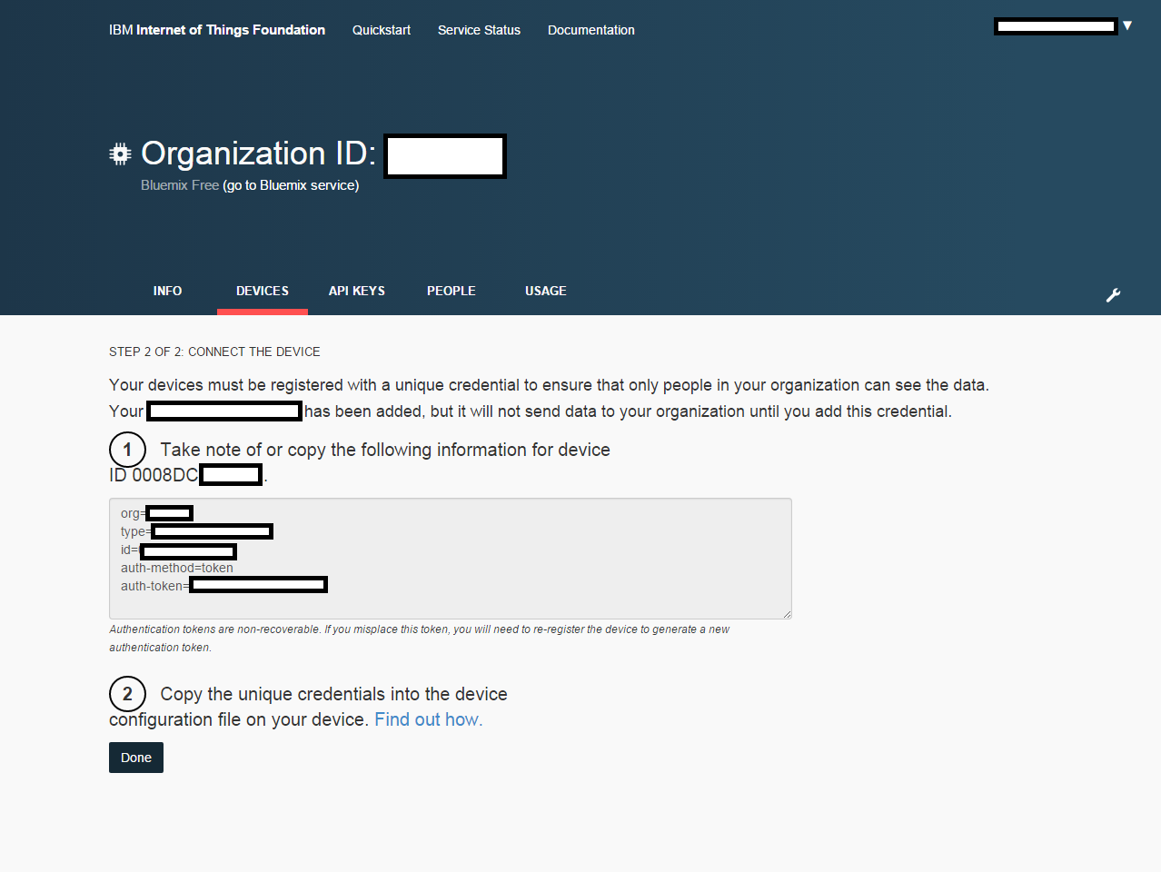Open the user account dropdown arrow
This screenshot has width=1161, height=872.
tap(1127, 25)
